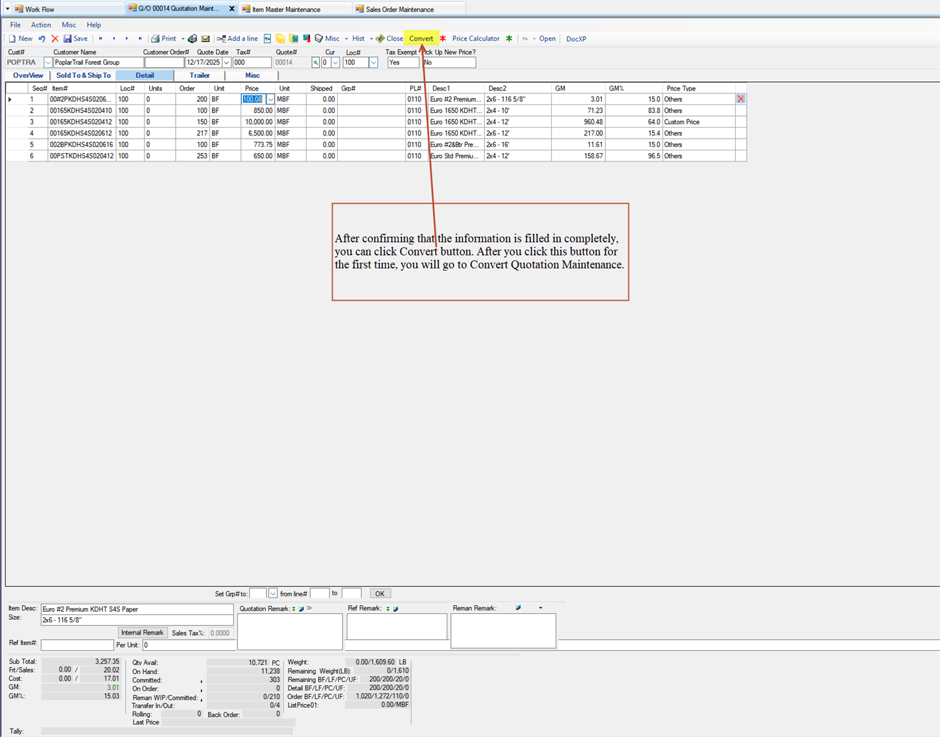Click the Save toolbar button
This screenshot has height=737, width=940.
click(x=75, y=39)
